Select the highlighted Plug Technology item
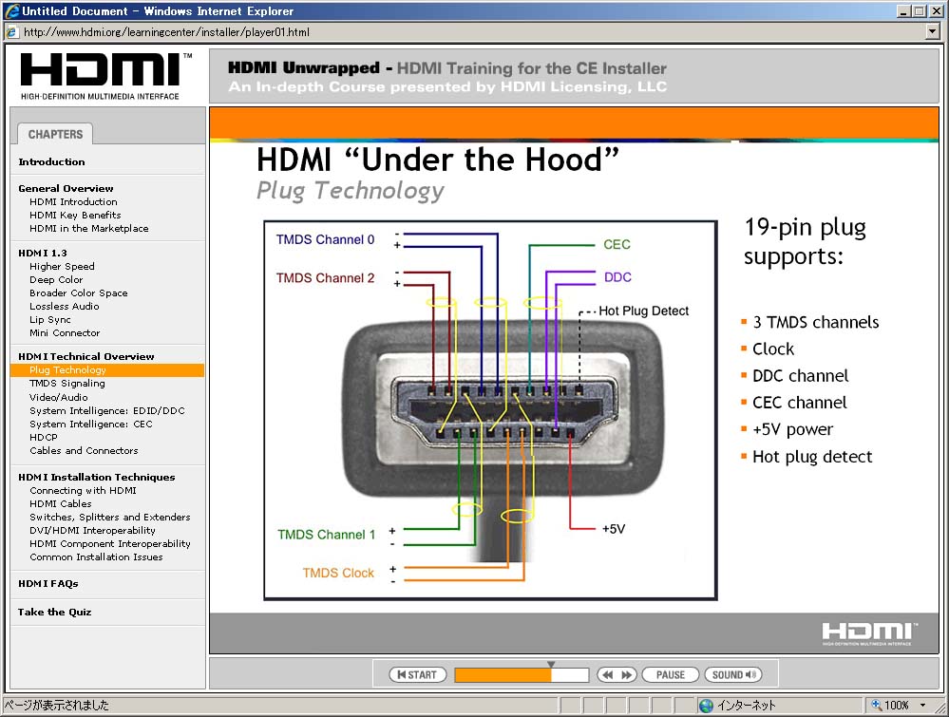The height and width of the screenshot is (717, 949). click(107, 369)
